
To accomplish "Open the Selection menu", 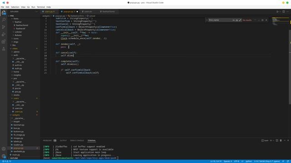I will click(15, 7).
